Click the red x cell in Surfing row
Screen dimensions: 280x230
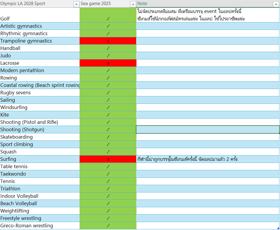[108, 159]
